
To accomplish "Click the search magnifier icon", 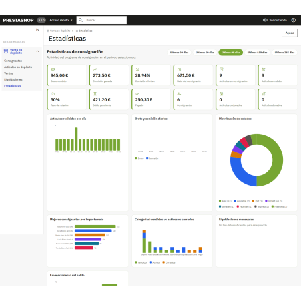I will tap(81, 20).
